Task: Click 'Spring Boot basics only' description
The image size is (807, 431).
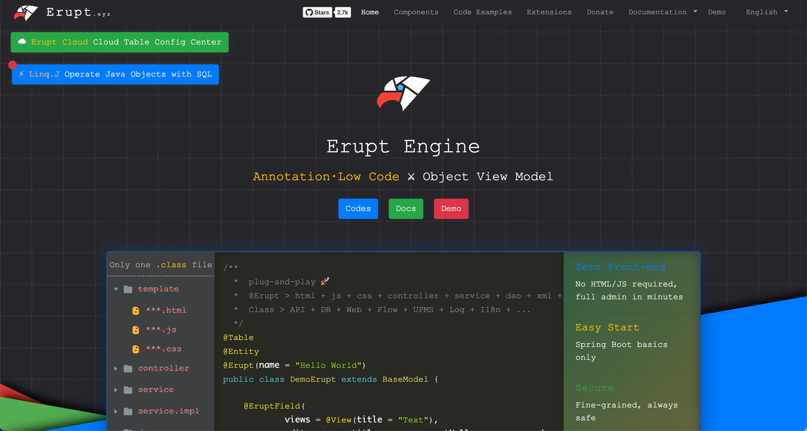Action: coord(621,351)
